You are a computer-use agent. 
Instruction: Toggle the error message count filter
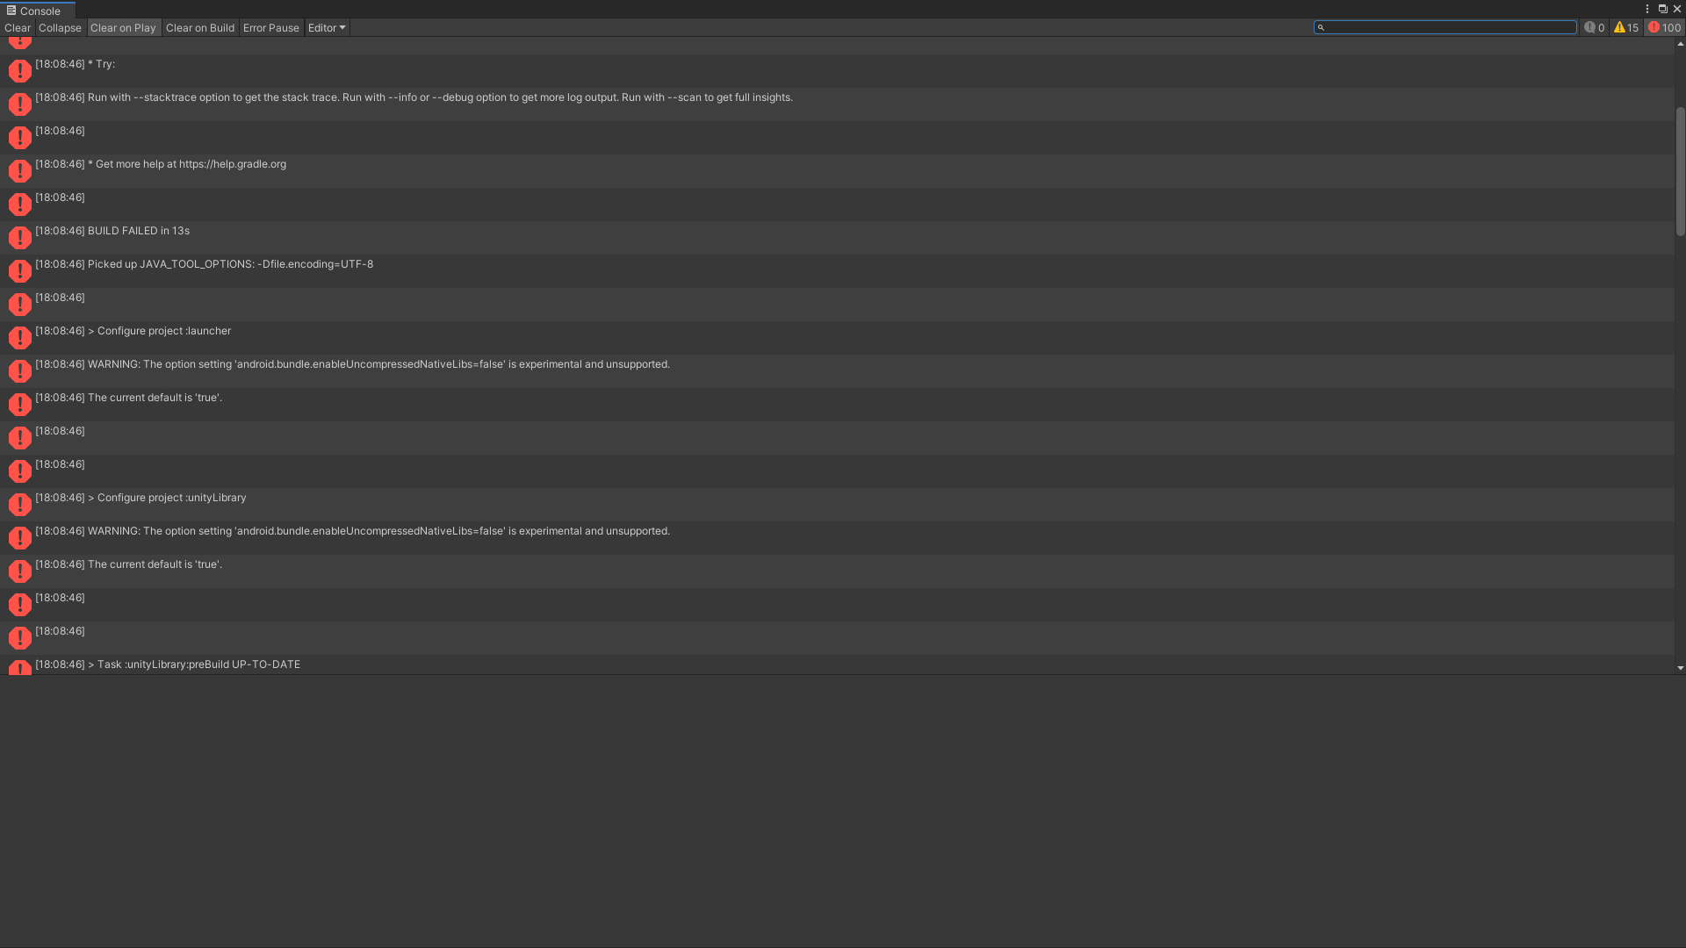(x=1664, y=28)
